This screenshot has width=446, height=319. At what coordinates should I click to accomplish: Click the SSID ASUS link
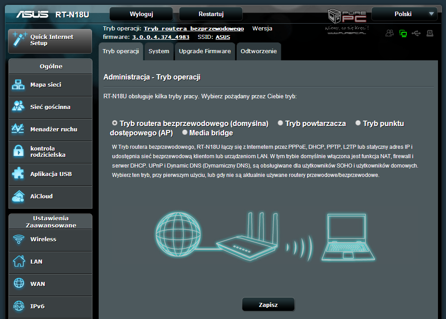click(x=223, y=37)
